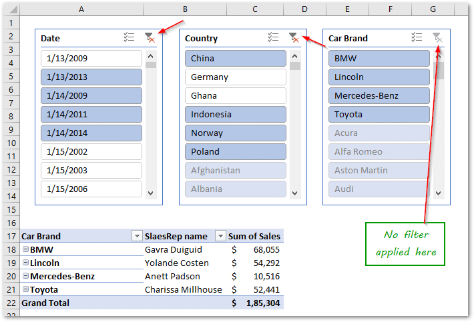Screen dimensions: 474x322
Task: Choose 1/15/2002 date item
Action: 91,151
